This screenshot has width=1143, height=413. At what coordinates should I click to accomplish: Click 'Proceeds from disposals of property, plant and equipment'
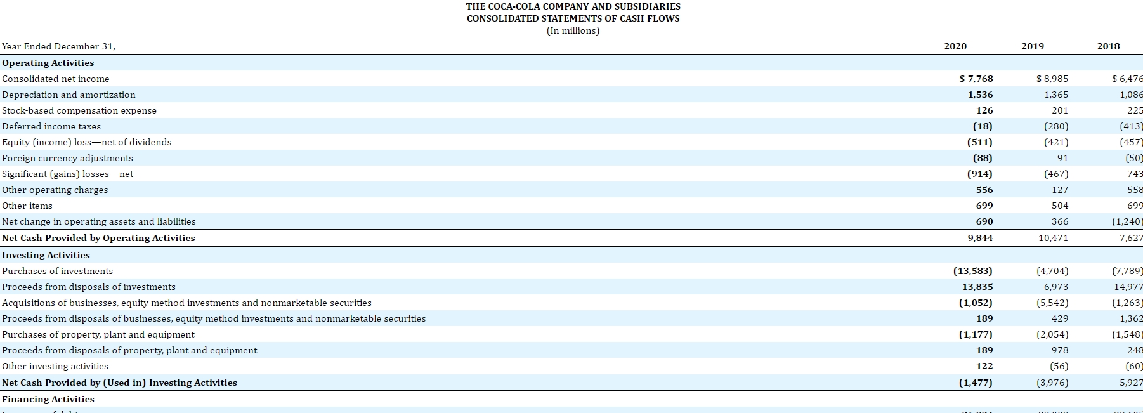(x=129, y=350)
